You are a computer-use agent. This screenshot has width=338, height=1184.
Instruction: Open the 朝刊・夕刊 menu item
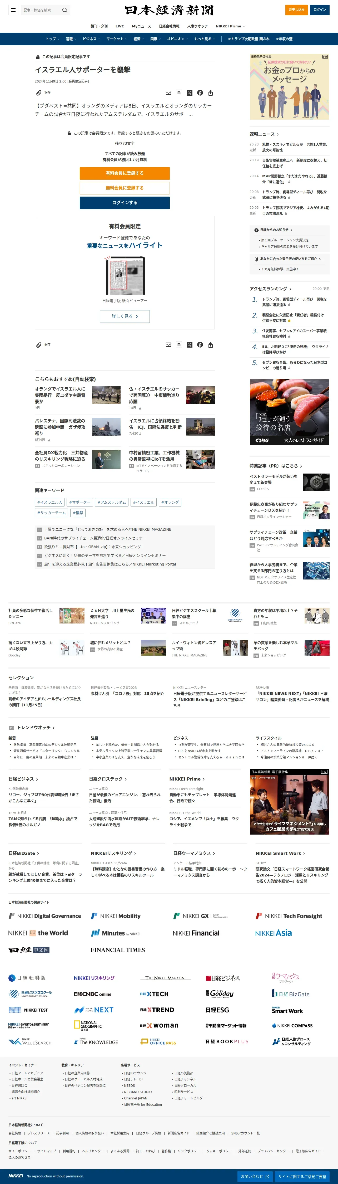click(x=99, y=26)
